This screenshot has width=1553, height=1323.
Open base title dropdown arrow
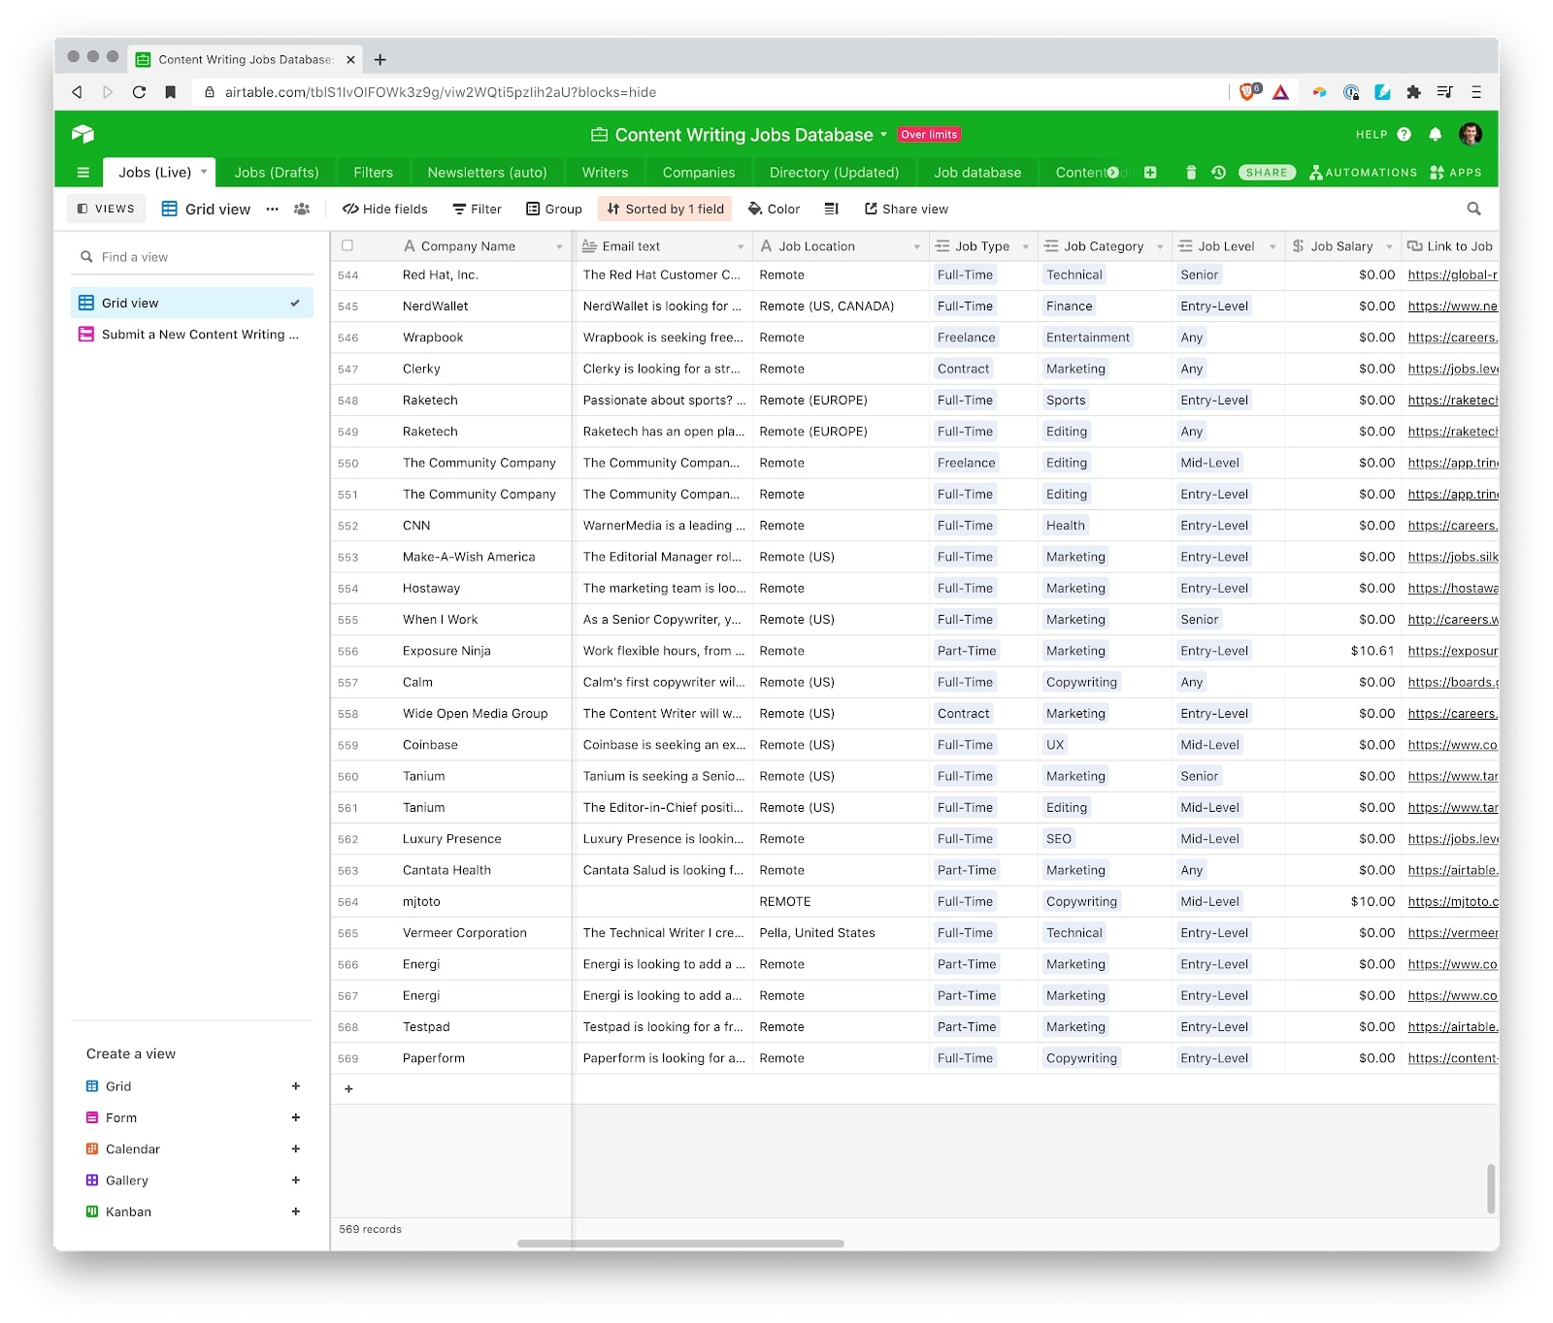click(884, 135)
